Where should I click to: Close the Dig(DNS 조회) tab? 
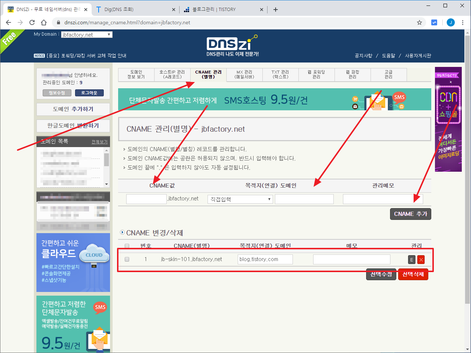[174, 10]
